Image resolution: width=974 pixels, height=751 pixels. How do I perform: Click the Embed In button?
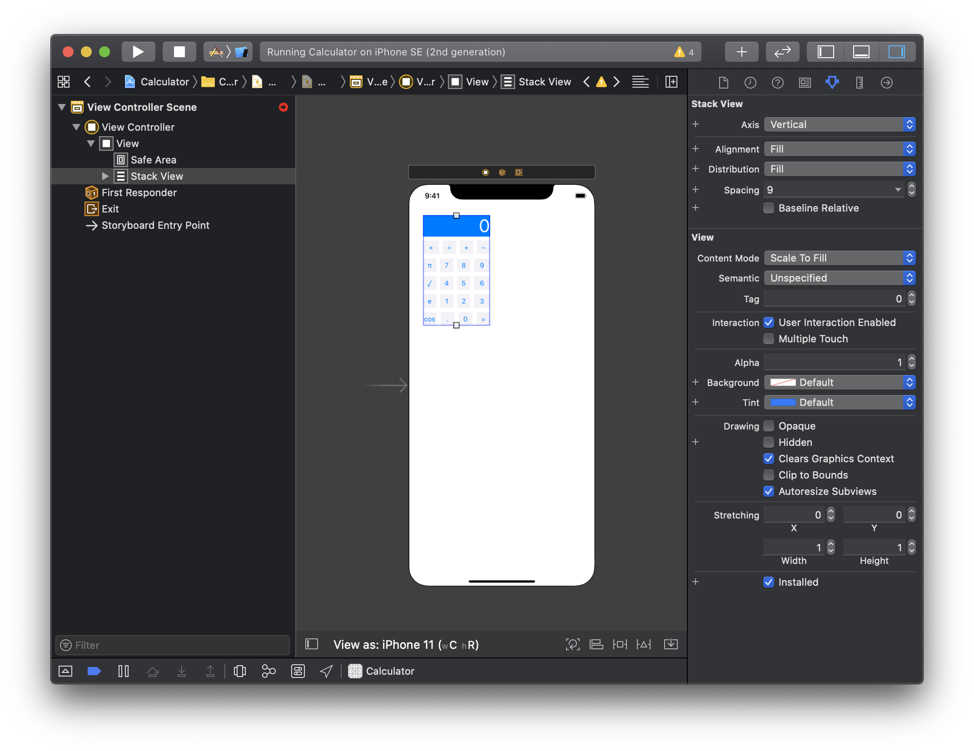(671, 644)
